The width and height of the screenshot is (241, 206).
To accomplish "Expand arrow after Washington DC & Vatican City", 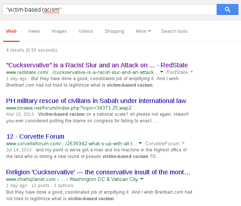I will click(141, 179).
